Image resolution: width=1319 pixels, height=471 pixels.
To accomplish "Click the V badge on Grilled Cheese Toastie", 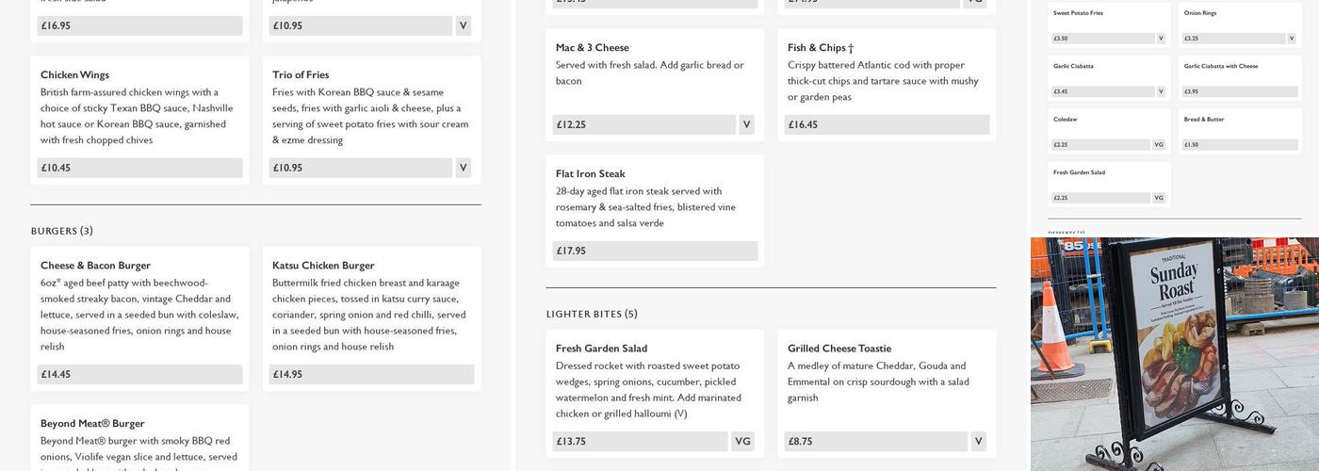I will click(978, 441).
